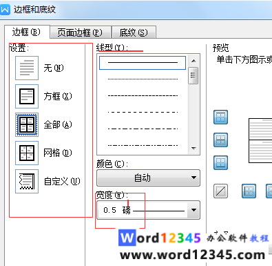Open the 页面边框 tab

(80, 32)
